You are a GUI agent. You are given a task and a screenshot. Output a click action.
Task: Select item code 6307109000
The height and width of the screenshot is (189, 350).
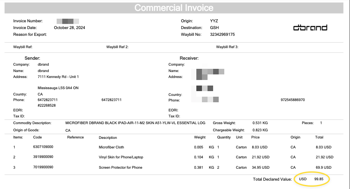pyautogui.click(x=43, y=147)
